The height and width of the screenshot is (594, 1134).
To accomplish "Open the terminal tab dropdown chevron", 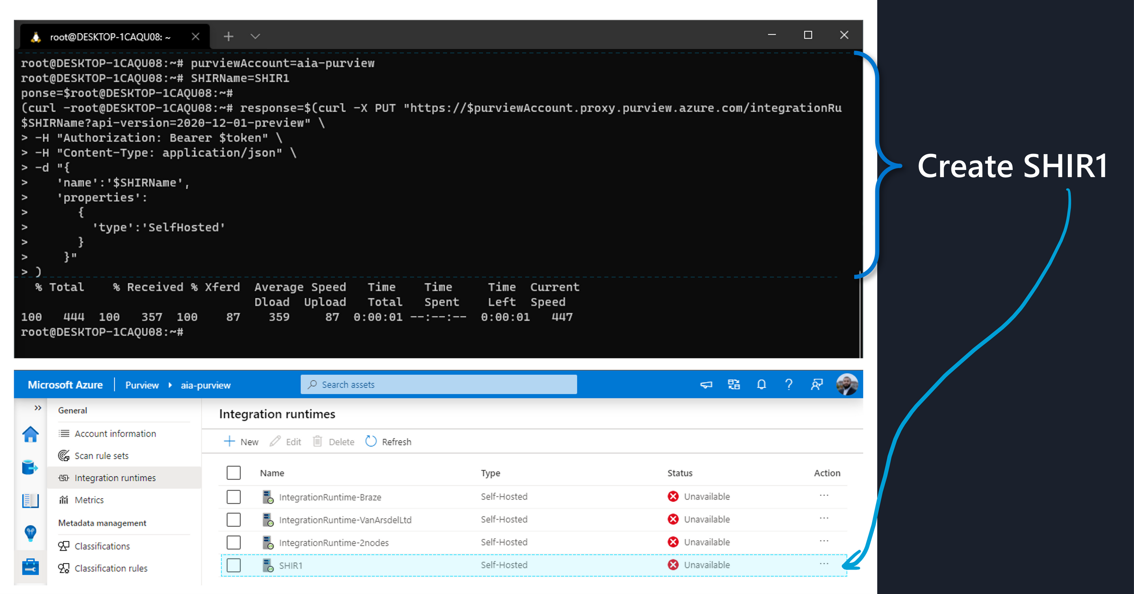I will 255,36.
